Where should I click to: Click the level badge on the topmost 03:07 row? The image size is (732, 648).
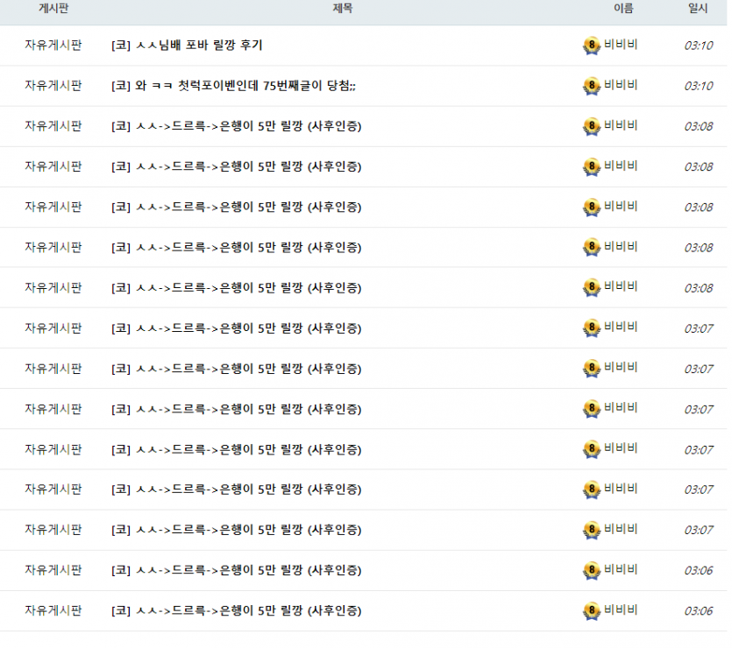coord(592,328)
